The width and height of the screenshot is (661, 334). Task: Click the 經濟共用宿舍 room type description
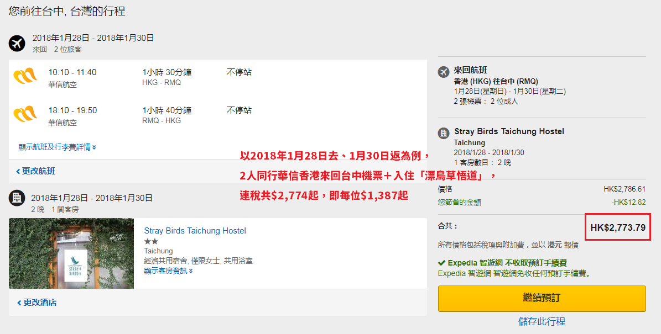[x=198, y=261]
